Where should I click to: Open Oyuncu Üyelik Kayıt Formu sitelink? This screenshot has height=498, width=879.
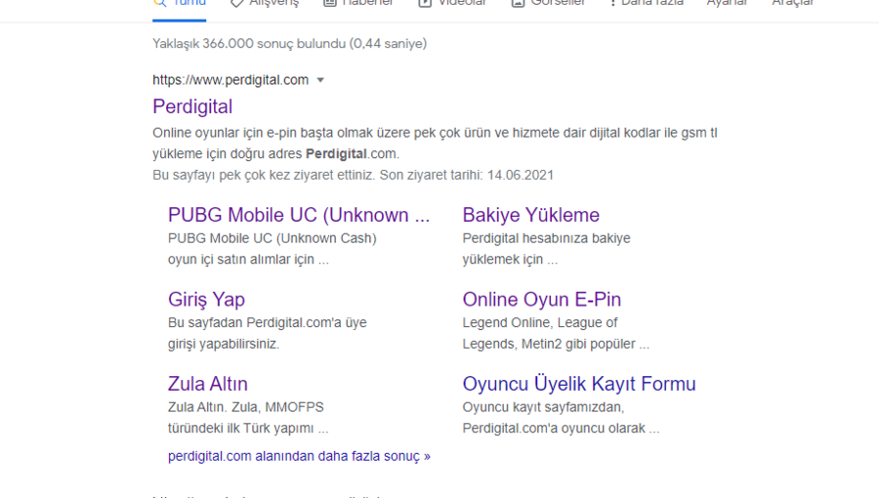click(579, 384)
